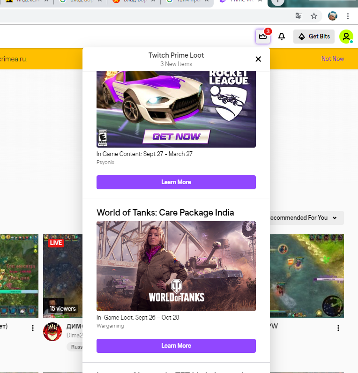
Task: Open Chrome three-dot menu
Action: (348, 16)
